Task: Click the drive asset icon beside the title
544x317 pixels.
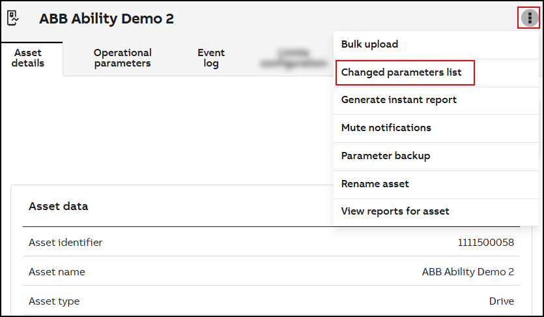Action: tap(12, 18)
